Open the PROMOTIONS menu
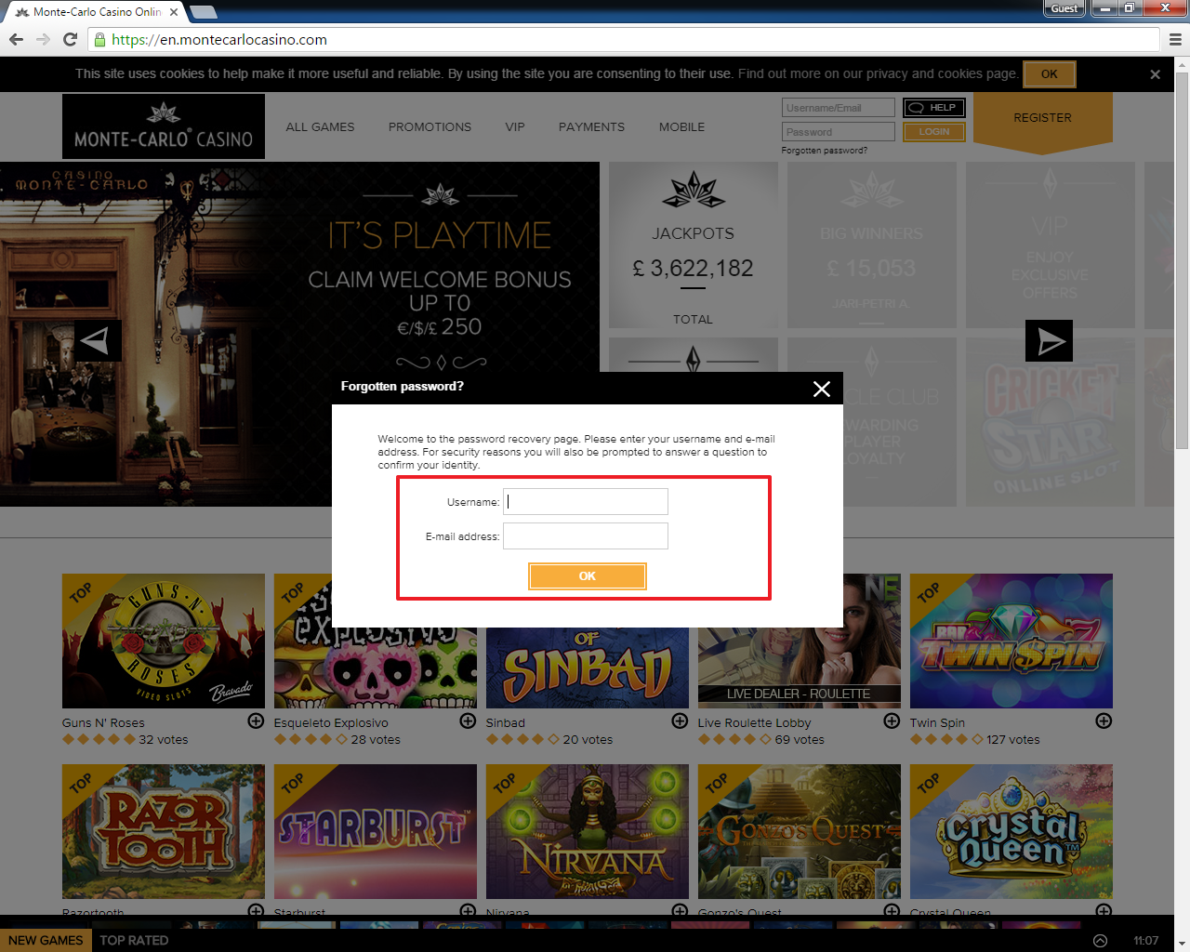This screenshot has width=1190, height=952. tap(430, 126)
